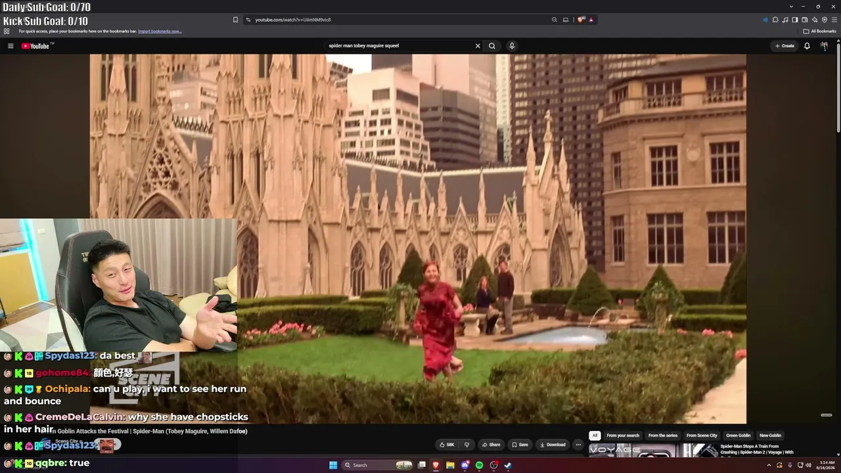Open Spotify from the taskbar

point(479,465)
